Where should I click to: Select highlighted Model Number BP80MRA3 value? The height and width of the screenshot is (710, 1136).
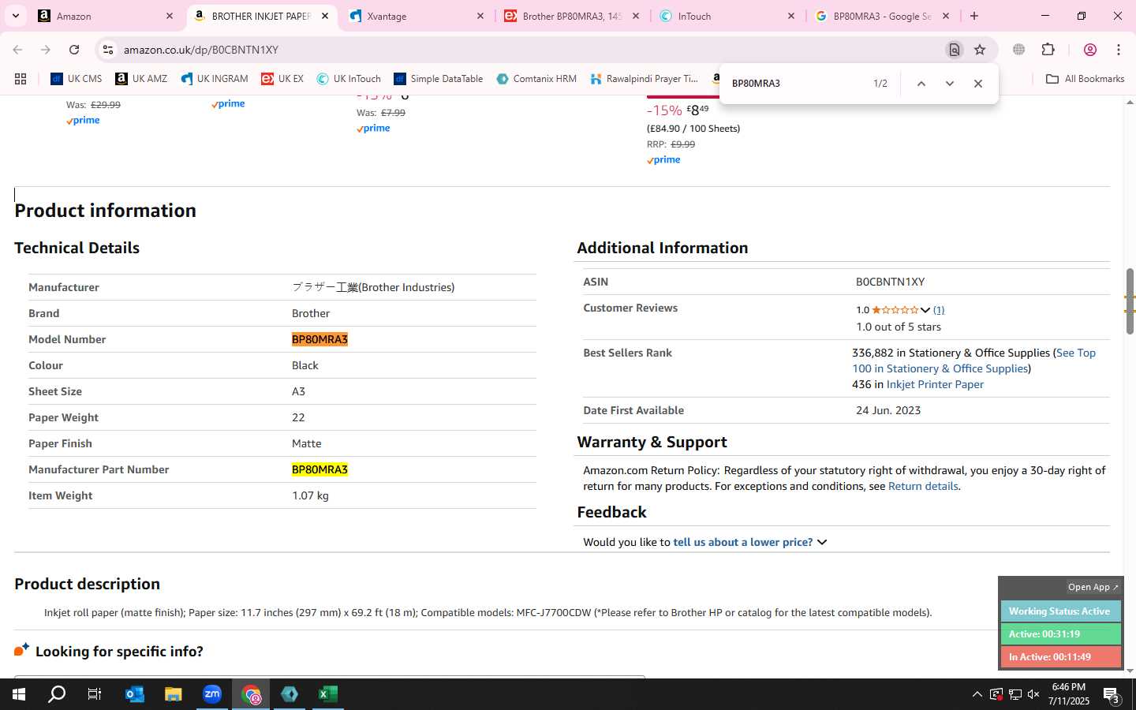point(319,339)
